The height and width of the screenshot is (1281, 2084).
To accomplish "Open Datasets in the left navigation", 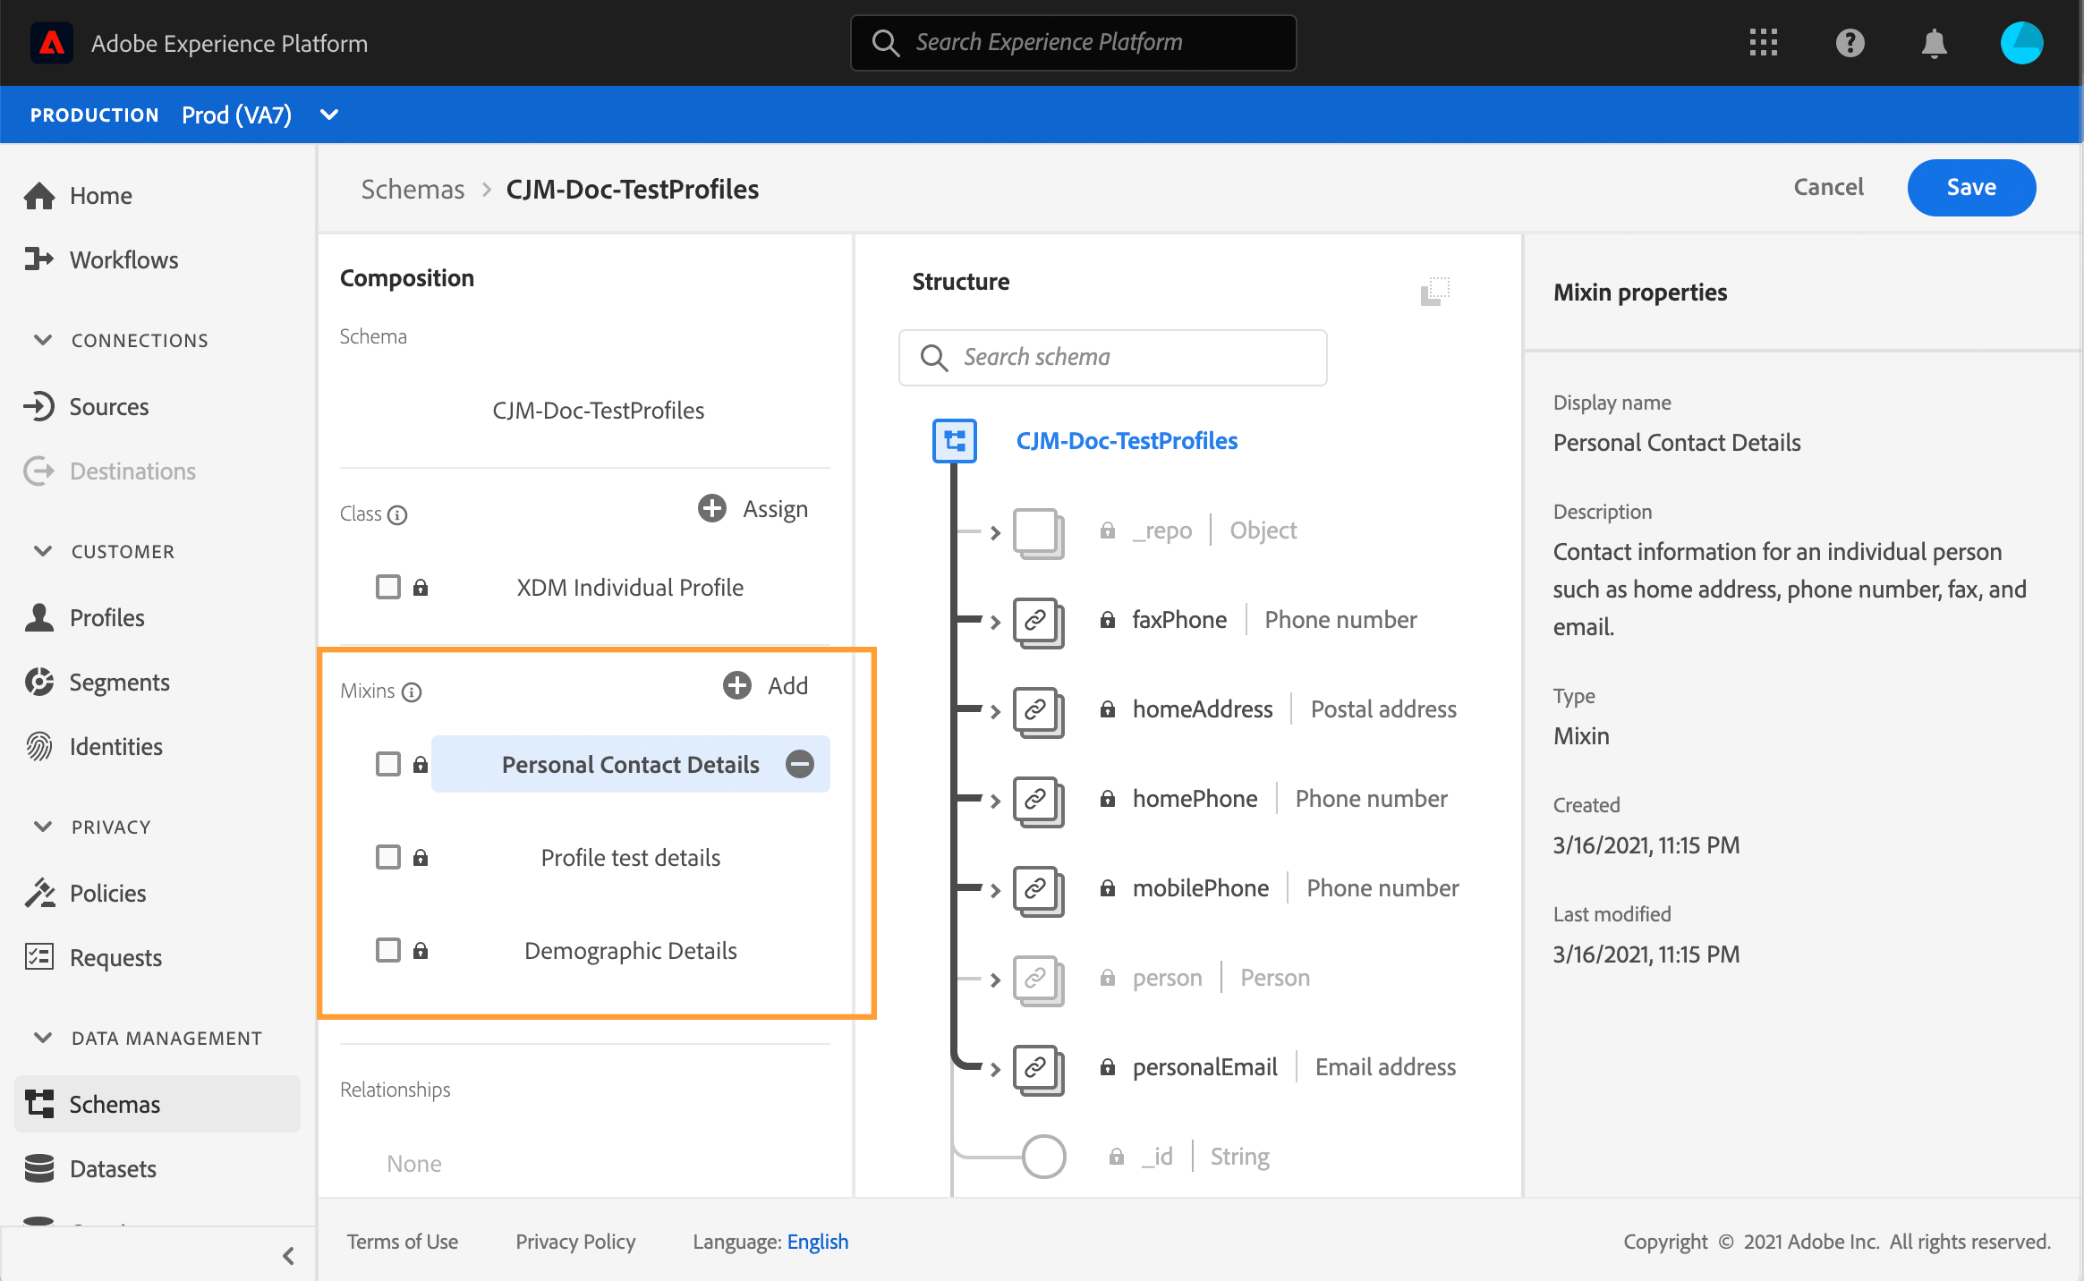I will coord(113,1168).
